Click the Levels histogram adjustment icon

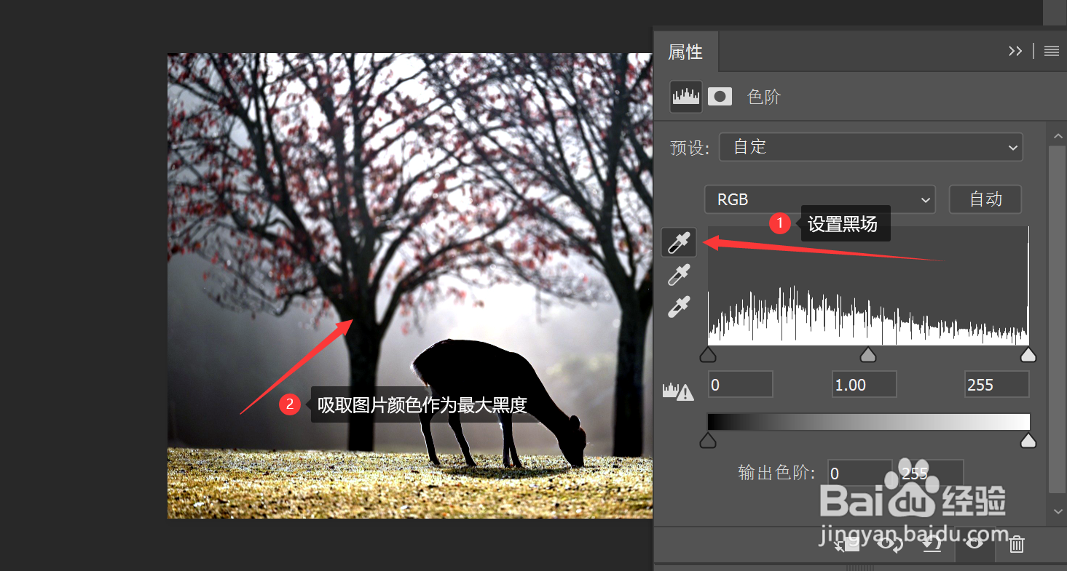pos(686,97)
